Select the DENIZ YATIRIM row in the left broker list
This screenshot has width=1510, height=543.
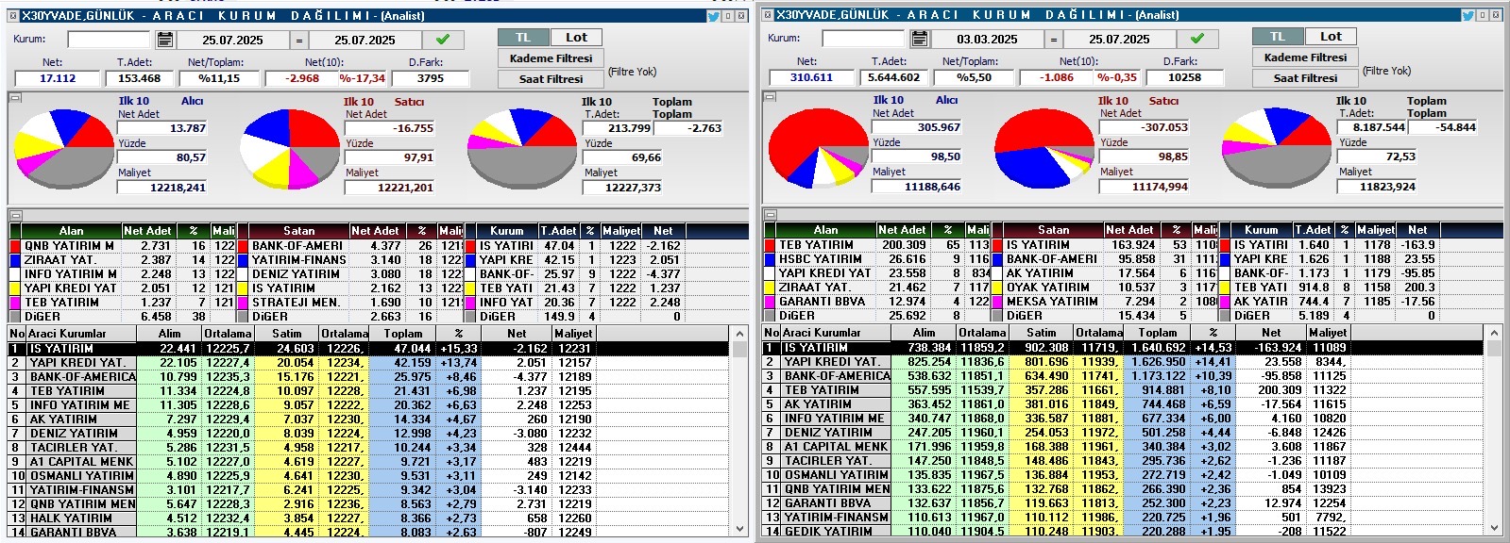tap(368, 433)
